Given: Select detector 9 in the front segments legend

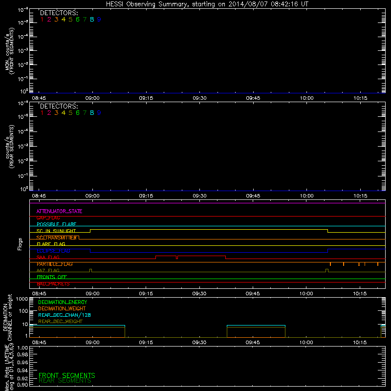Looking at the screenshot, I should click(x=99, y=20).
